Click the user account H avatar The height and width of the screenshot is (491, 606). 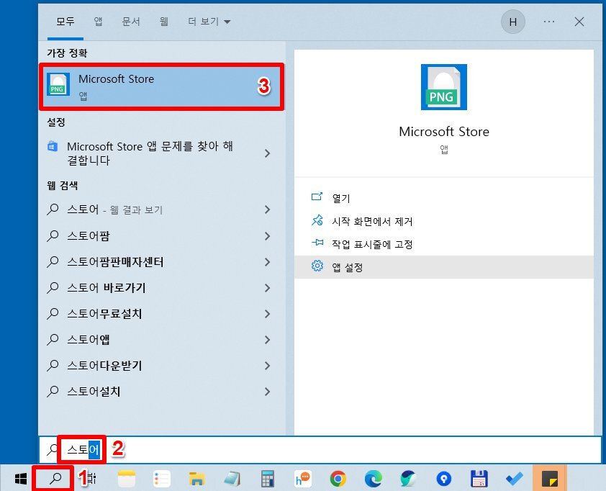coord(513,22)
